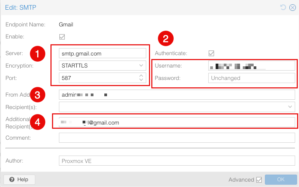Decrease the Port value with down arrow
The width and height of the screenshot is (299, 187).
click(141, 80)
